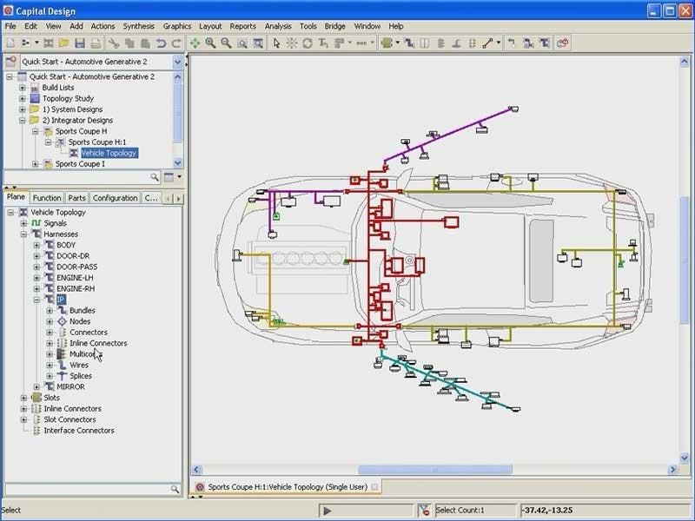
Task: Switch to the Configuration tab
Action: pos(115,198)
